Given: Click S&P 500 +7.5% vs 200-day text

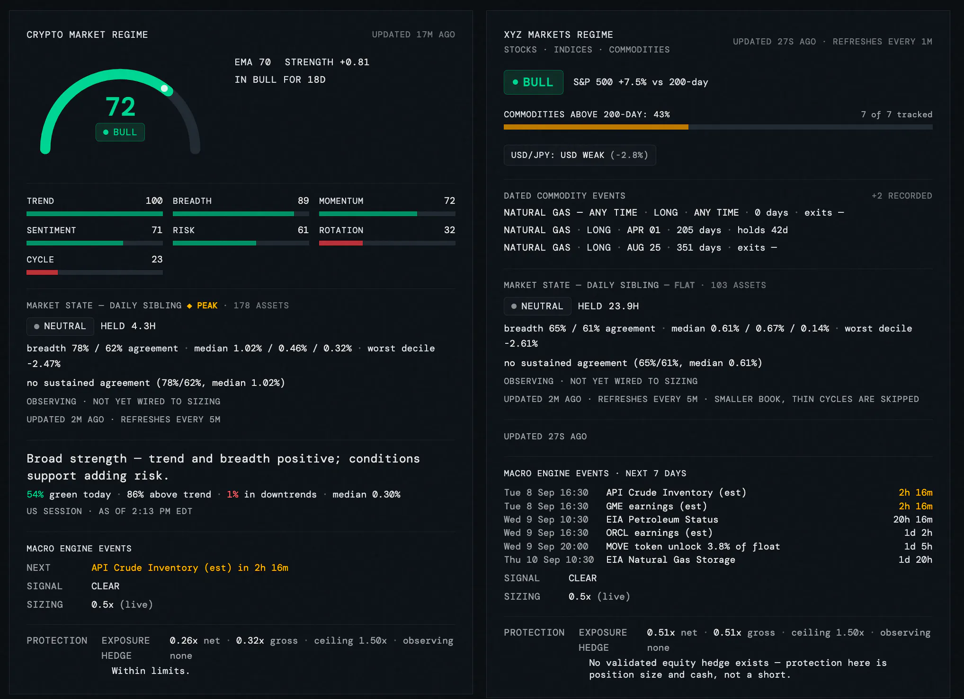Looking at the screenshot, I should [x=641, y=82].
